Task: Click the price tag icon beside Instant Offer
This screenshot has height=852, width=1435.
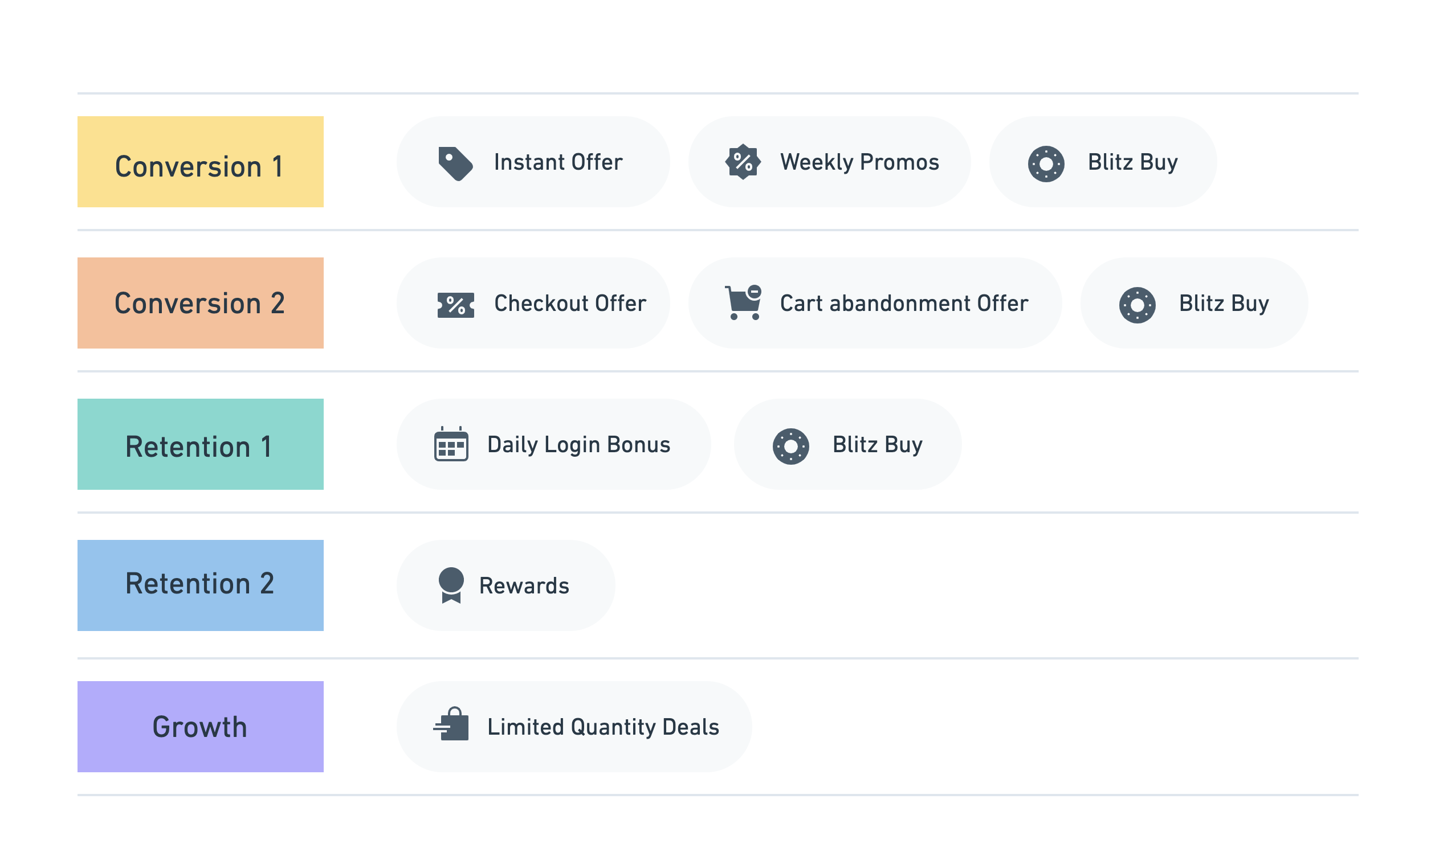Action: 455,163
